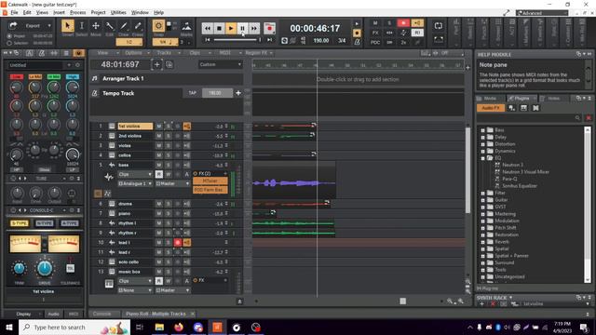Toggle the S-TYPE console emulation

pyautogui.click(x=20, y=223)
